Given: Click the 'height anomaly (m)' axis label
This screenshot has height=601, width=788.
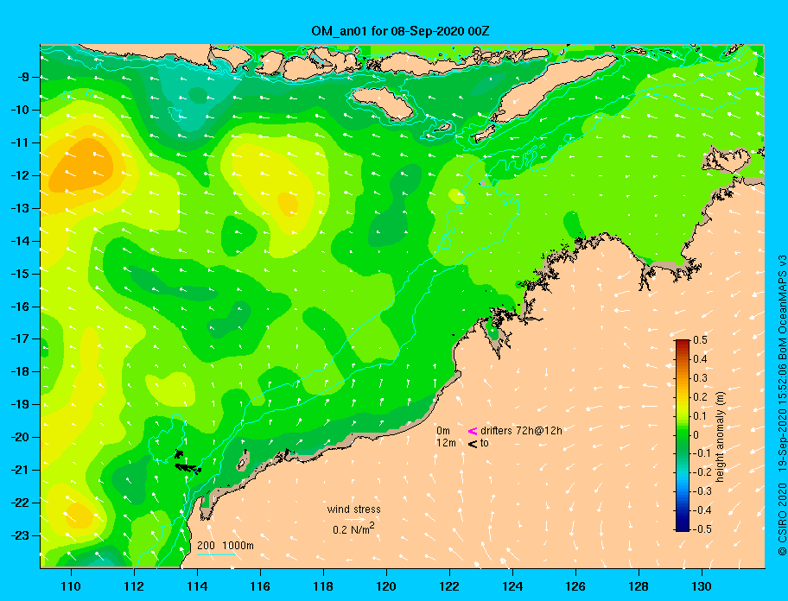Looking at the screenshot, I should (720, 436).
